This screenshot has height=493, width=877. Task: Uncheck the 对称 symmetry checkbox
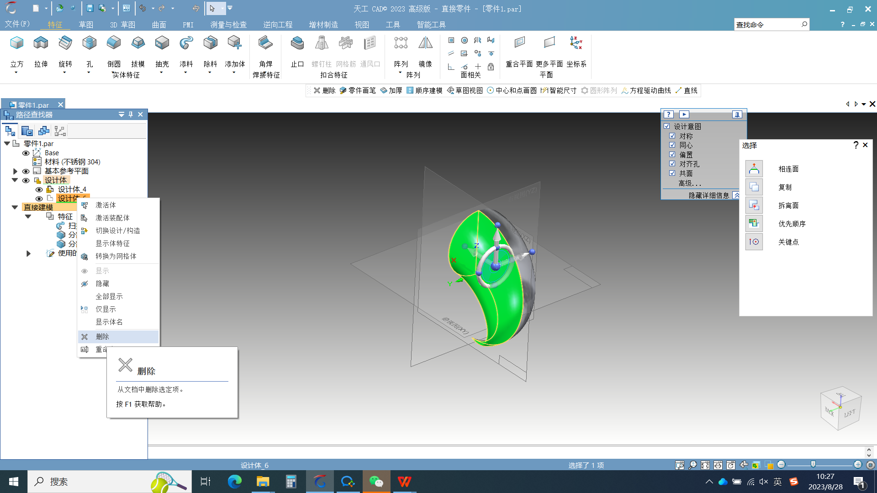click(x=672, y=136)
